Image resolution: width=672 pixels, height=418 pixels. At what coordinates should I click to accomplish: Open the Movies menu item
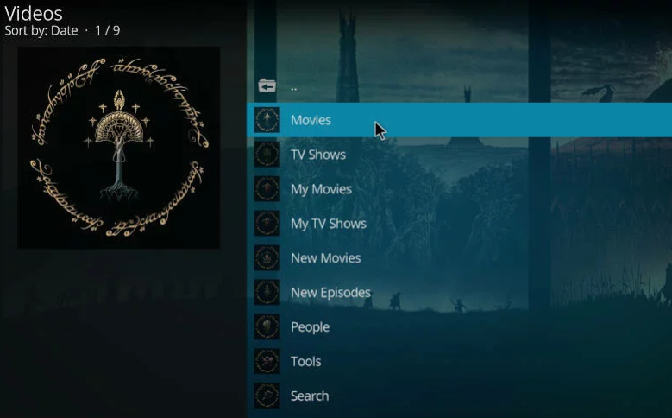pyautogui.click(x=460, y=120)
